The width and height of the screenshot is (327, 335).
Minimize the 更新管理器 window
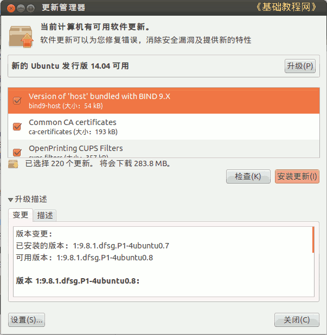tap(21, 8)
